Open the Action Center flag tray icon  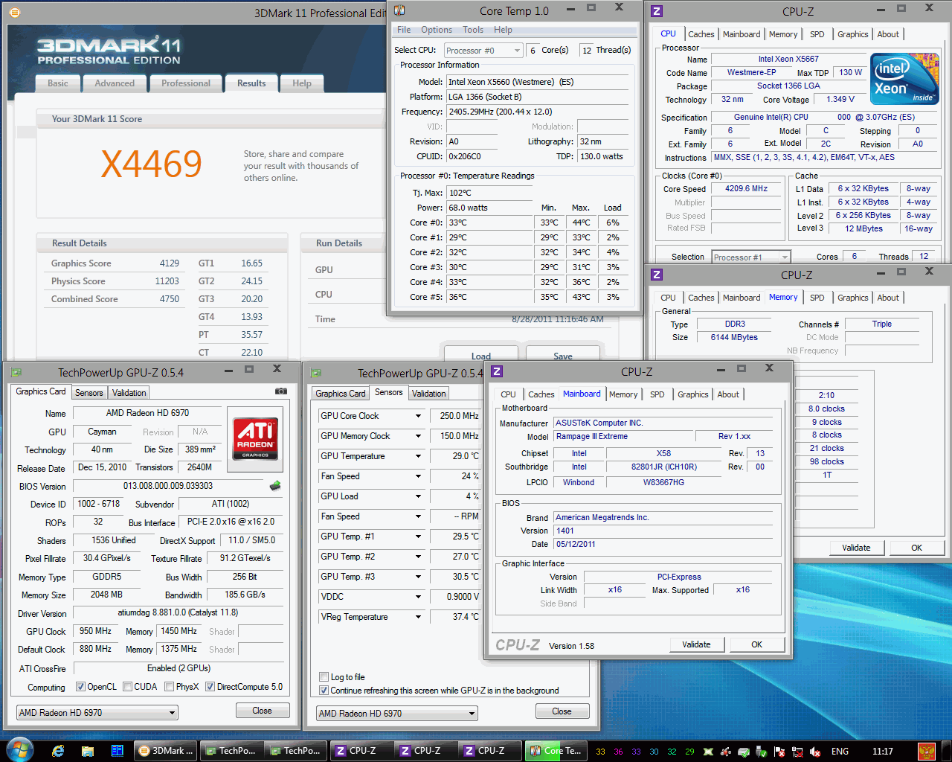[779, 752]
